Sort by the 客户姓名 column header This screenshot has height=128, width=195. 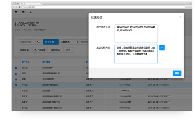point(26,62)
